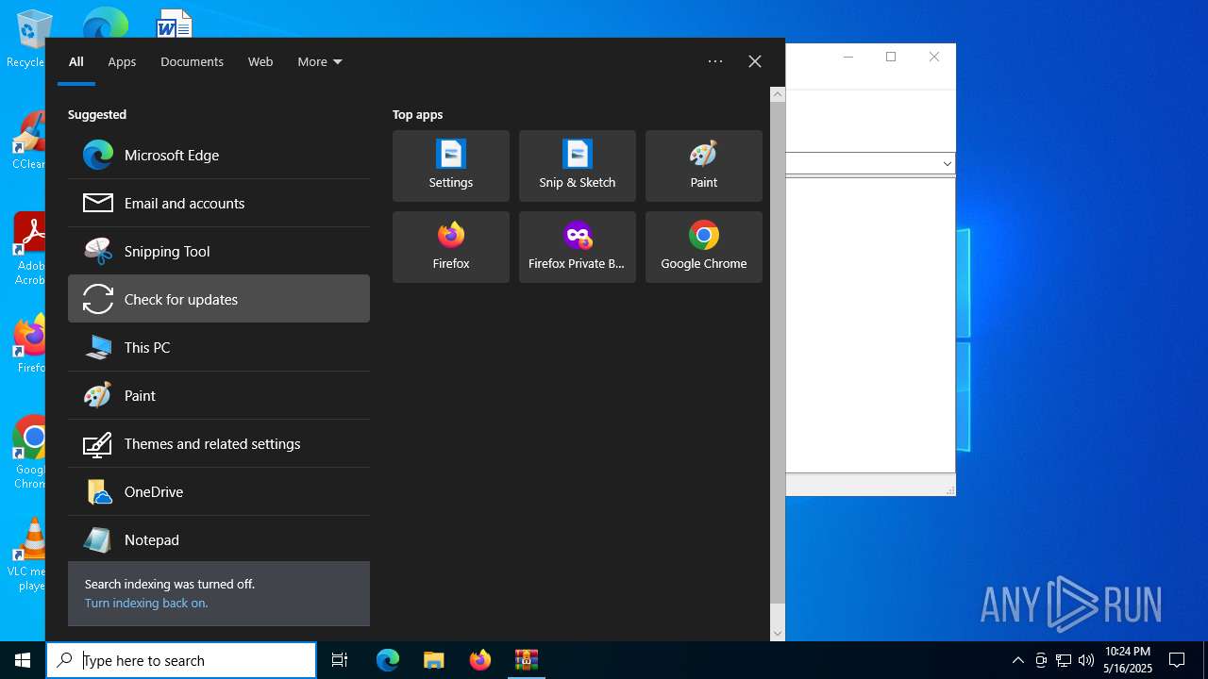Open Snip & Sketch tile
This screenshot has height=679, width=1208.
(x=578, y=166)
